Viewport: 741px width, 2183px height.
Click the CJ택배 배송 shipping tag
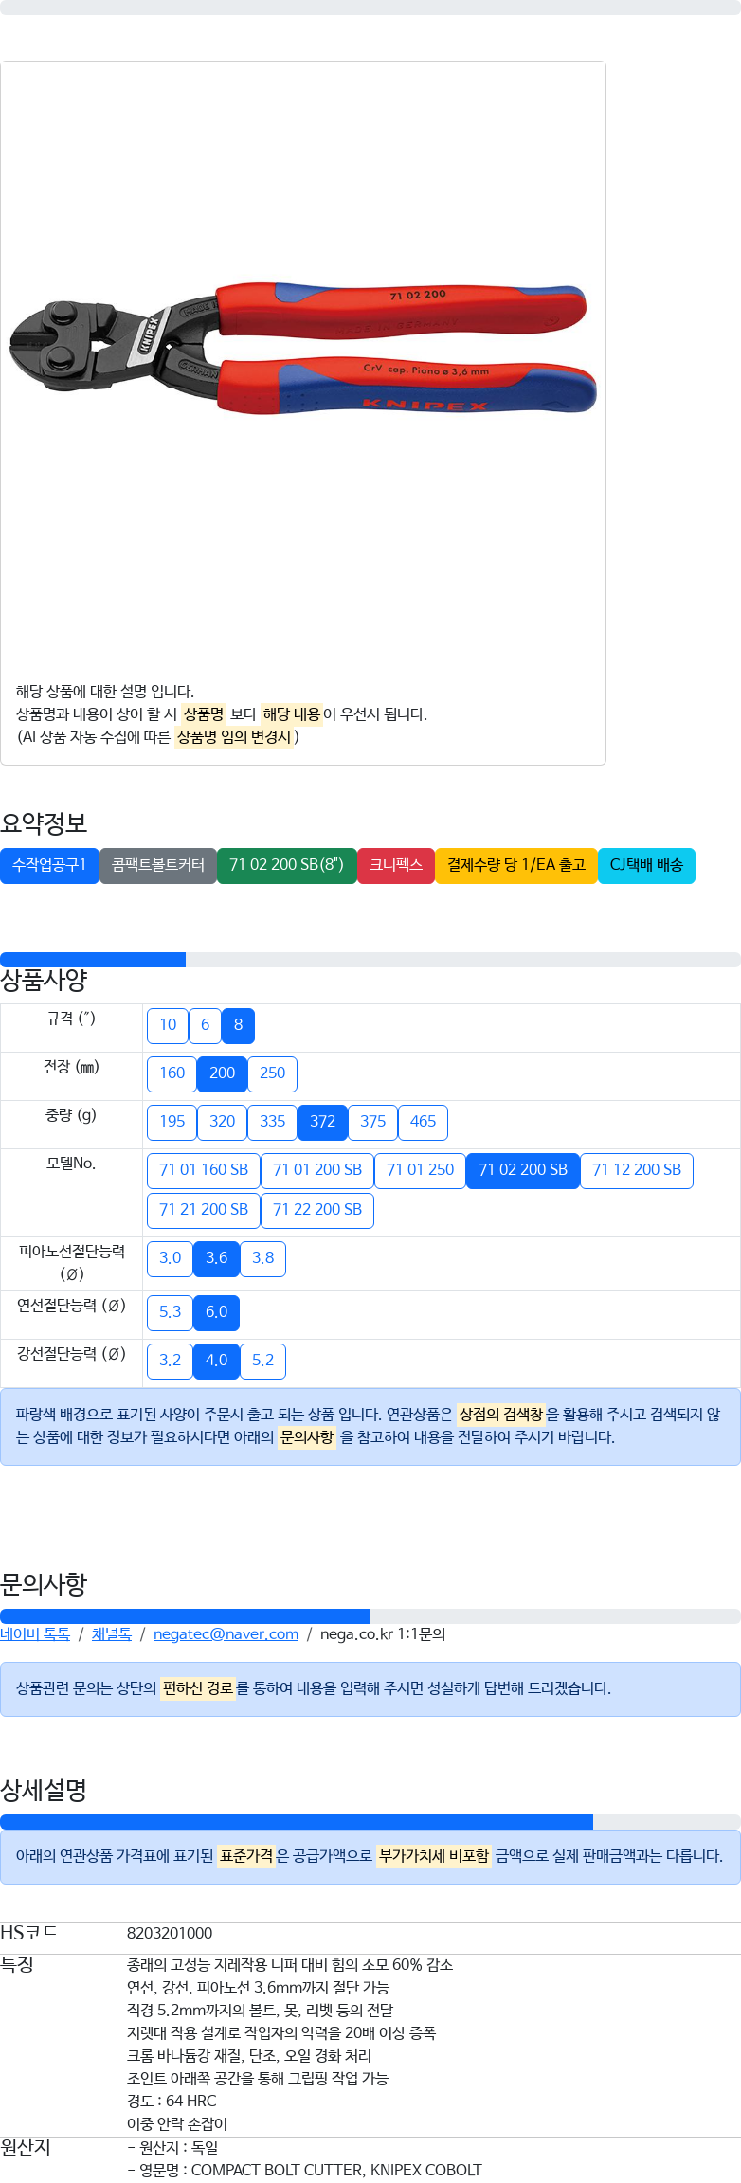point(646,865)
